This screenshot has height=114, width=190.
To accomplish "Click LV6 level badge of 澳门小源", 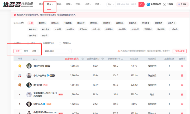I will (45, 85).
